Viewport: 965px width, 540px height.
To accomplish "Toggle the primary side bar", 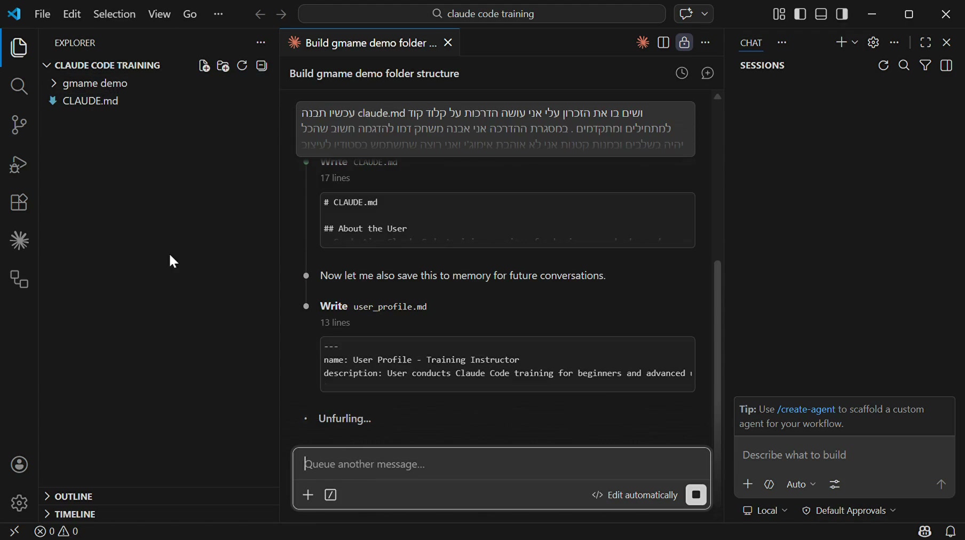I will tap(800, 14).
